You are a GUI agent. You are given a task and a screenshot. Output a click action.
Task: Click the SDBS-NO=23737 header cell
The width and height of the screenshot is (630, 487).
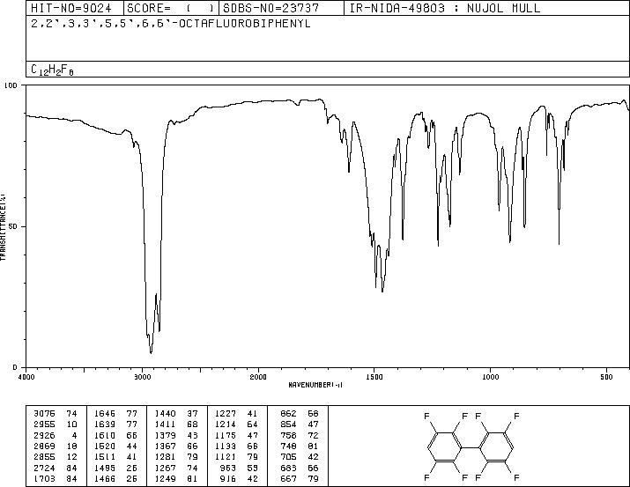tap(281, 8)
